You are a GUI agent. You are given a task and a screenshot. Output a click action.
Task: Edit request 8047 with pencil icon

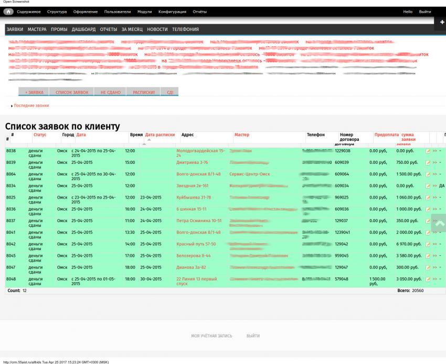coord(428,268)
